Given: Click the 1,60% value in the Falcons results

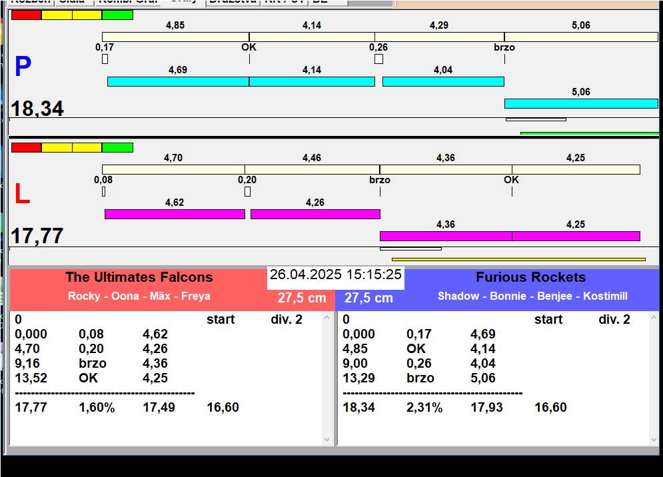Looking at the screenshot, I should click(97, 408).
